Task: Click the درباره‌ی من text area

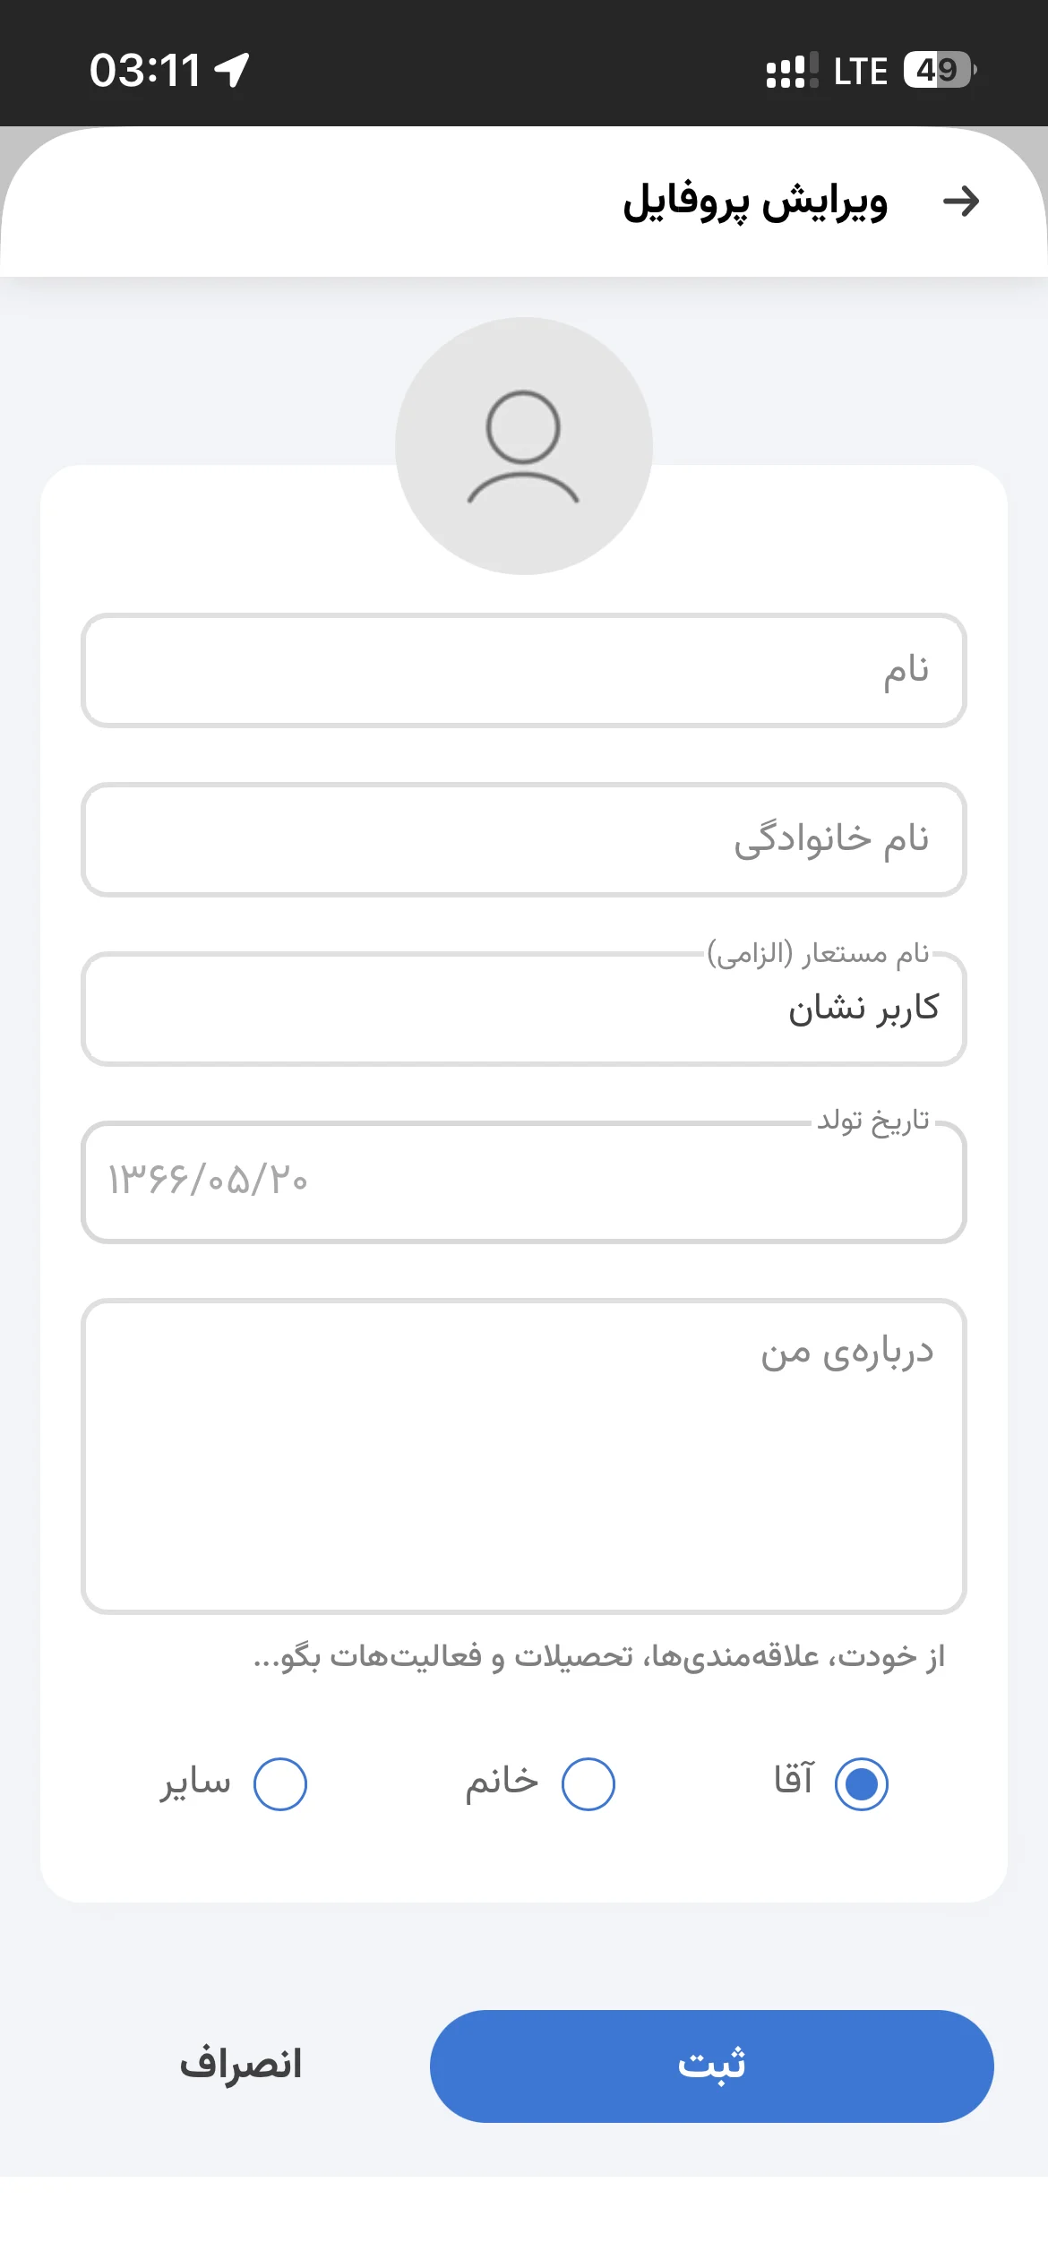Action: (524, 1456)
